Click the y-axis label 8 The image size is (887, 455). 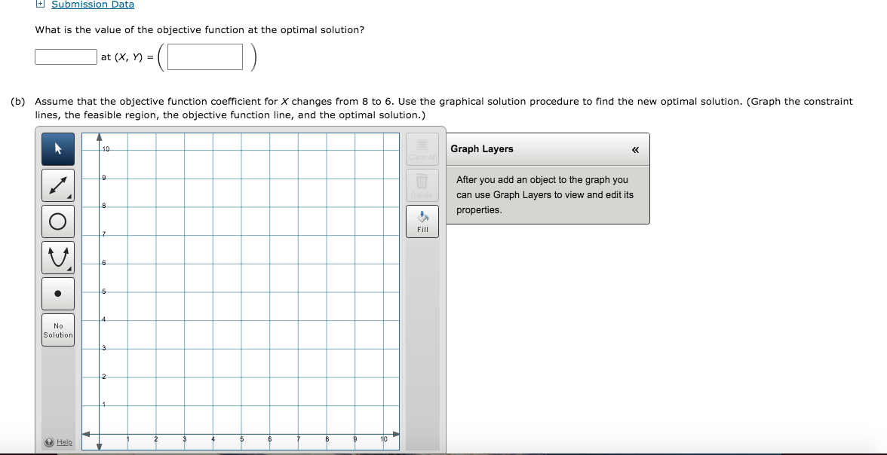click(104, 206)
